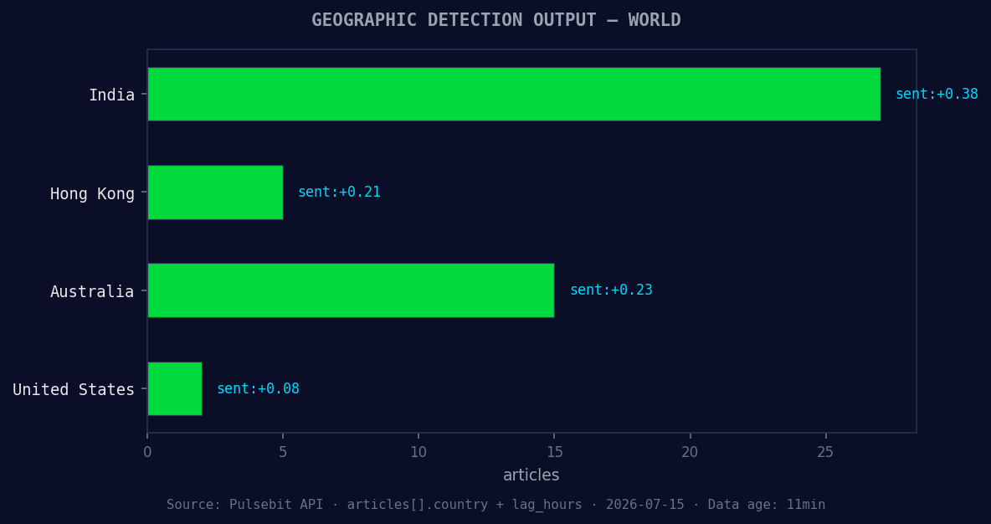Click the Pulsebit API source footnote
Screen dimensions: 991x524
tap(496, 505)
